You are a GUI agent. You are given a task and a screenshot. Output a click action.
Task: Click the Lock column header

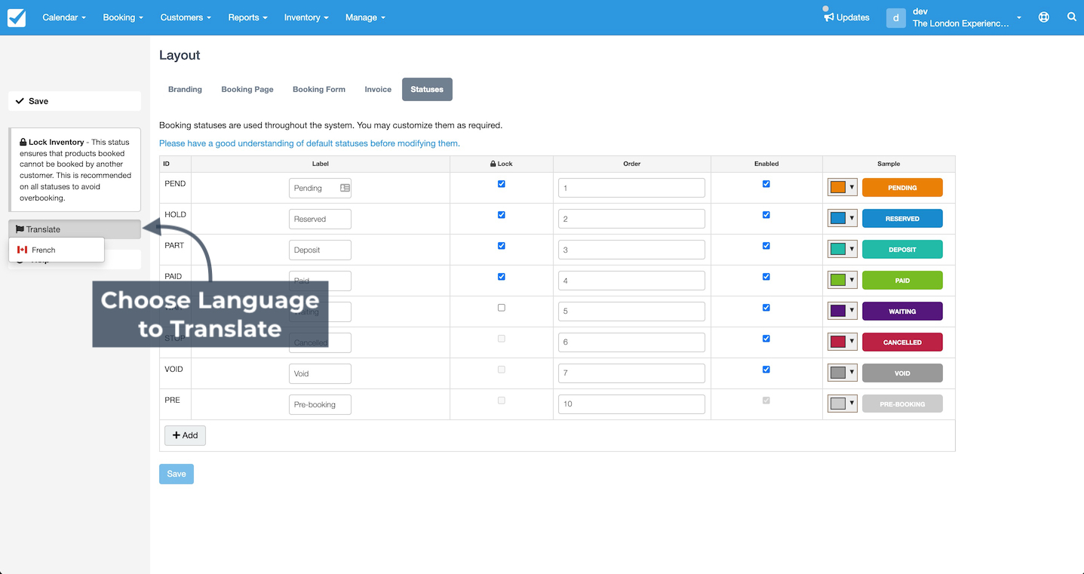[502, 164]
